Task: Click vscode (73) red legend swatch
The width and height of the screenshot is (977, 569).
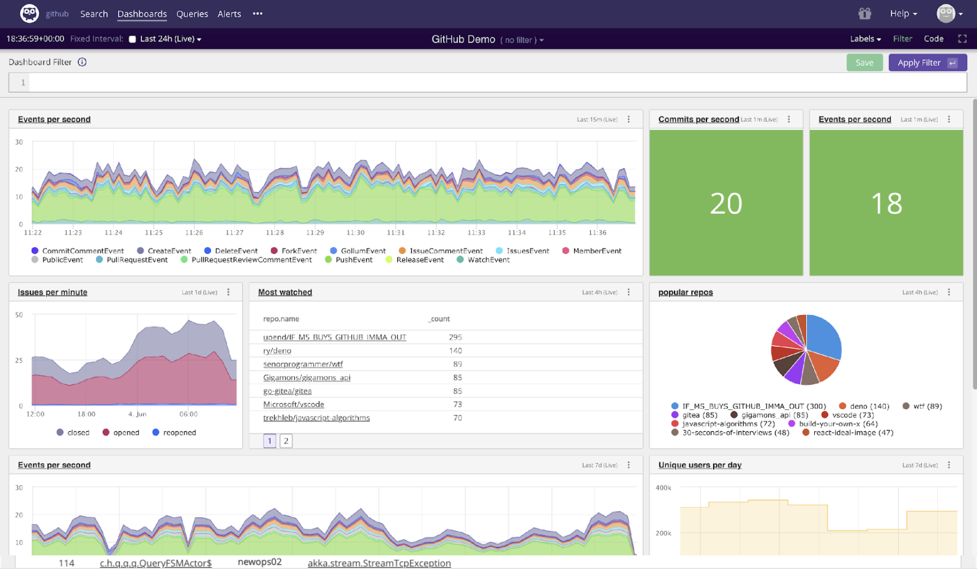Action: point(824,415)
